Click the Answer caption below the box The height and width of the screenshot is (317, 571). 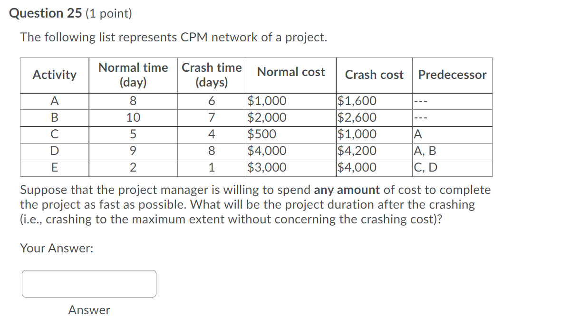[x=88, y=310]
